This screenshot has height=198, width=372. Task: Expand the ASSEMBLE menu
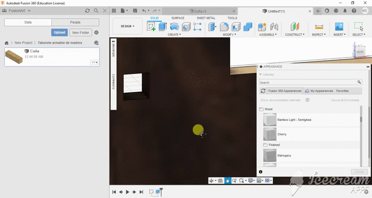(268, 35)
